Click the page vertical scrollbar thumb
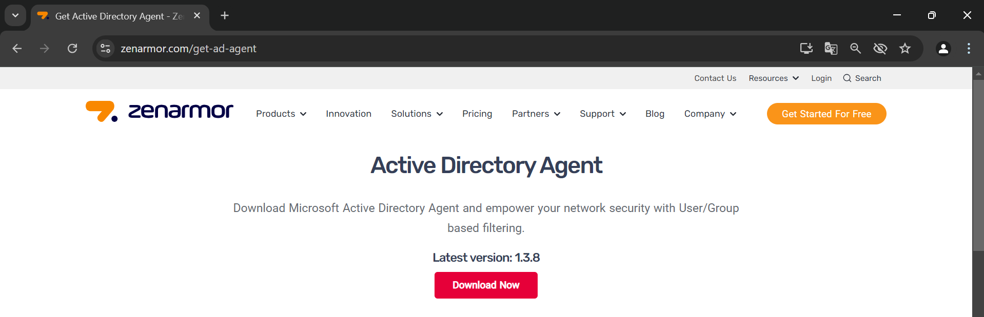984x317 pixels. pos(978,165)
